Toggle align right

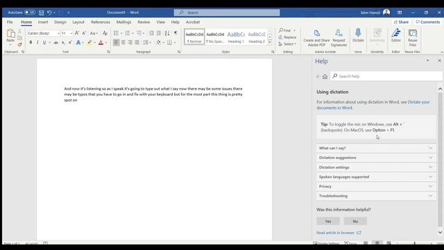(x=130, y=42)
